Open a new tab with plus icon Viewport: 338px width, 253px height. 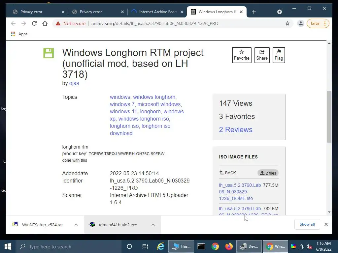point(254,12)
